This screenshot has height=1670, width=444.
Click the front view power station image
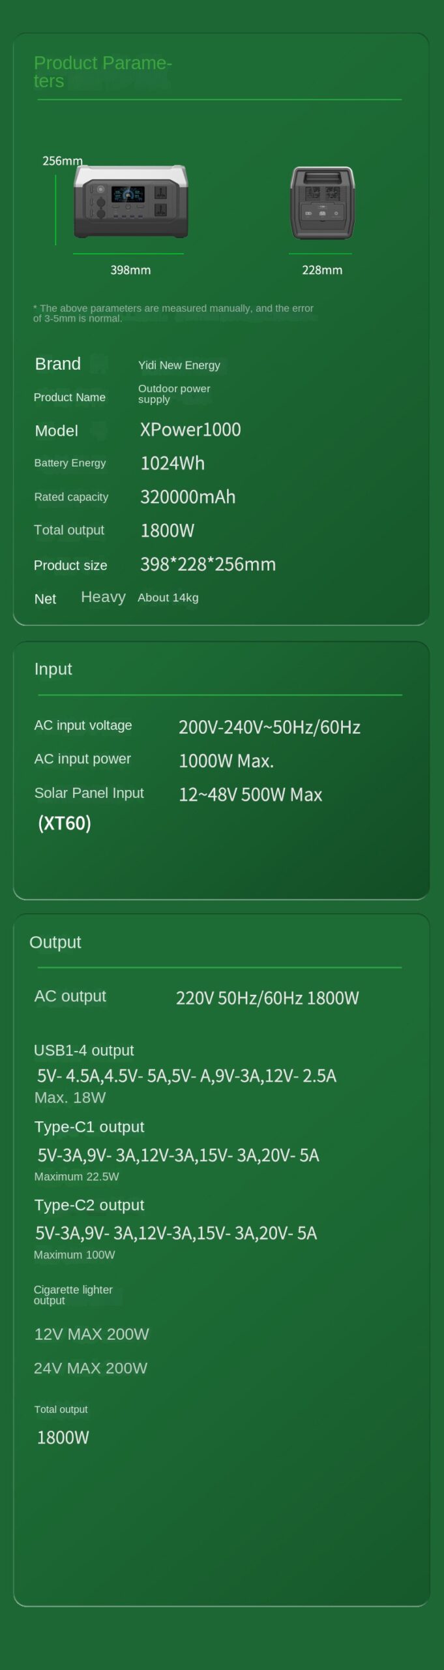130,202
